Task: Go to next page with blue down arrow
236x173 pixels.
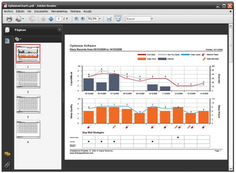Action: (x=51, y=19)
